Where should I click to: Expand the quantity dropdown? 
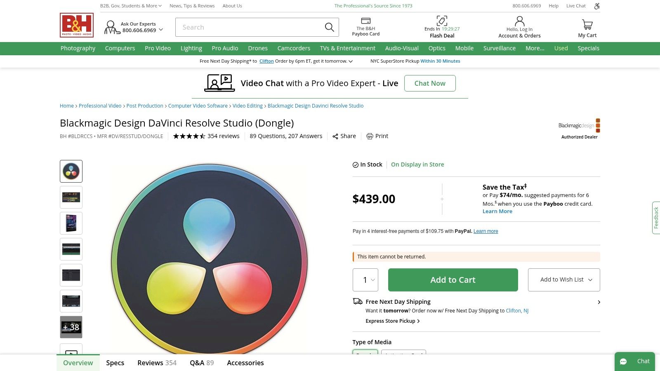click(x=365, y=280)
